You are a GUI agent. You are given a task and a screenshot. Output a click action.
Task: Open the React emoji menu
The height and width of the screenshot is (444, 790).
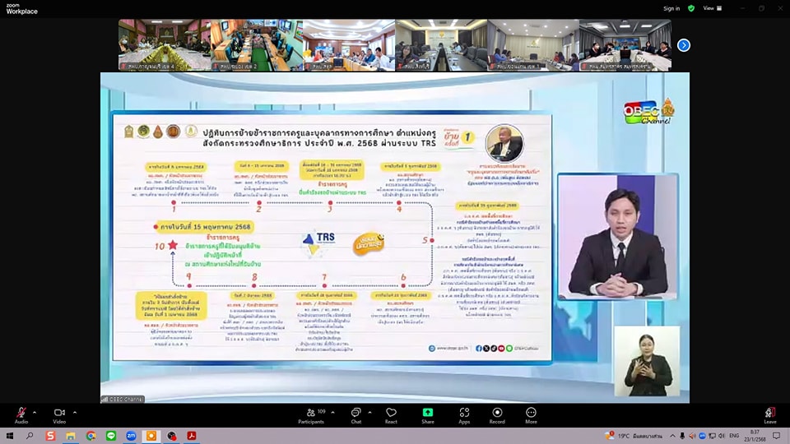pos(391,414)
